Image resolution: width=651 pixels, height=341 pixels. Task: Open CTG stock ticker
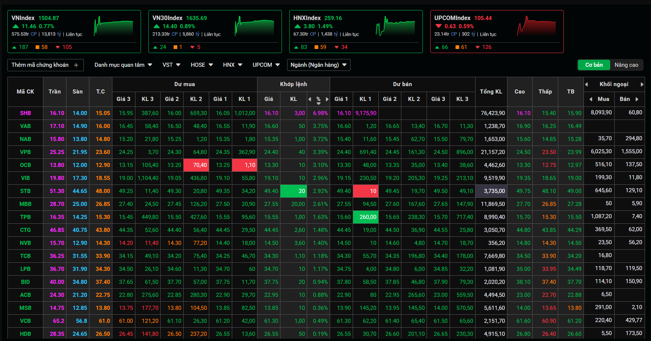click(25, 230)
